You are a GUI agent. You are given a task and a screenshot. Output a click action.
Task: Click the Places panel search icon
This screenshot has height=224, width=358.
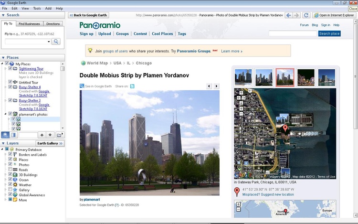[5, 135]
